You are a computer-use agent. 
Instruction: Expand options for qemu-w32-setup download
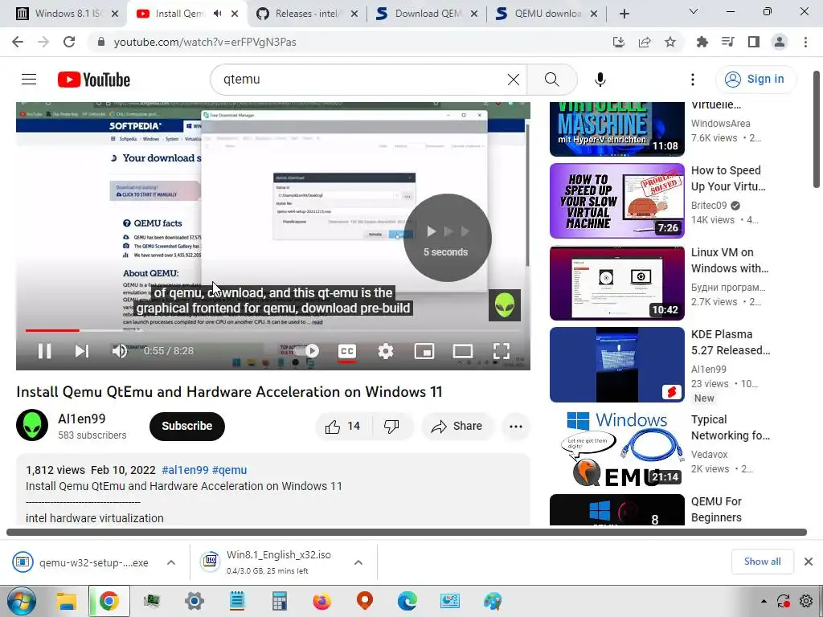171,562
